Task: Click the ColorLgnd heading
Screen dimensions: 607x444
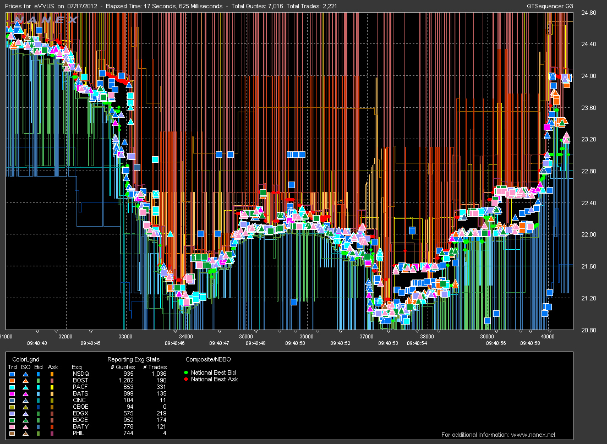Action: (x=26, y=359)
